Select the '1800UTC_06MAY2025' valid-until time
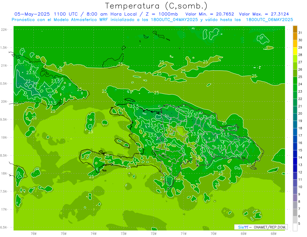The width and height of the screenshot is (307, 237). pyautogui.click(x=269, y=20)
